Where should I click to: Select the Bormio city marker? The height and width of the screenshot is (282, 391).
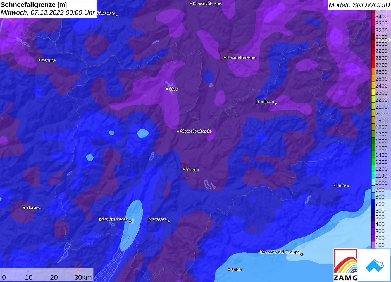pos(39,60)
